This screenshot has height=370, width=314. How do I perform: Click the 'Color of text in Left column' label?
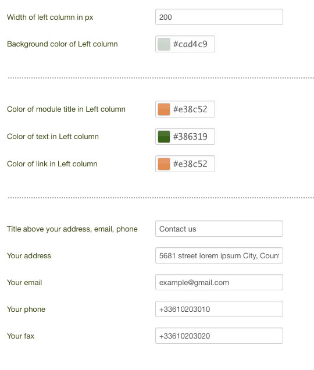click(53, 136)
